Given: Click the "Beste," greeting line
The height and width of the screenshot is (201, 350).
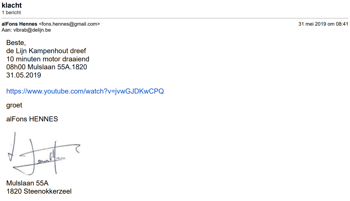Looking at the screenshot, I should point(16,43).
